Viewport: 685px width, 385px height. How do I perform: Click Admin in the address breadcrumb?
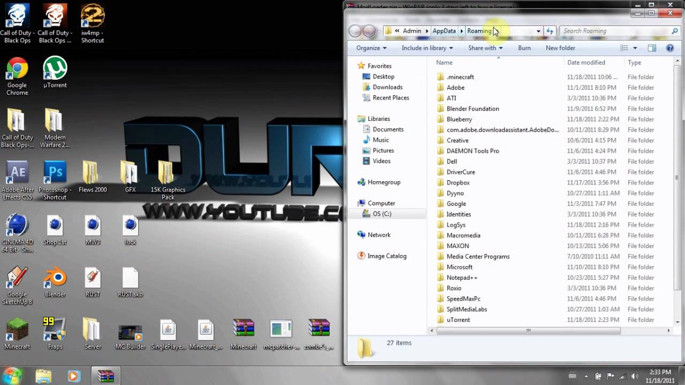412,31
